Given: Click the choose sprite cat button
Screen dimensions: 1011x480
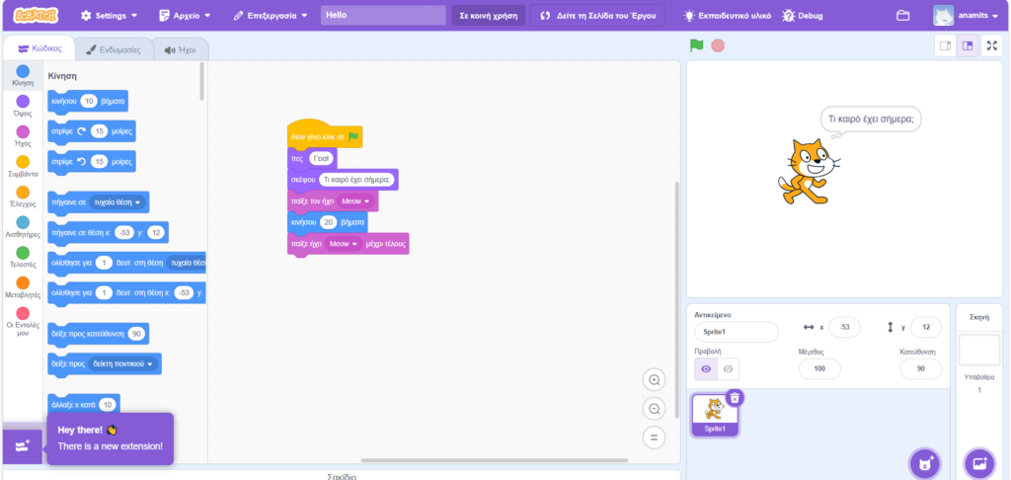Looking at the screenshot, I should 924,462.
